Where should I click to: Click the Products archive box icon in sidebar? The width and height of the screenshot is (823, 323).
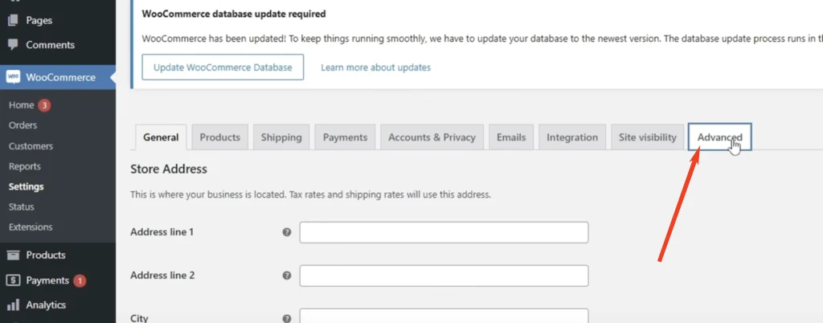coord(13,255)
